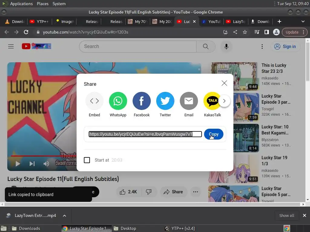
Task: Click the Embed share option icon
Action: tap(94, 101)
